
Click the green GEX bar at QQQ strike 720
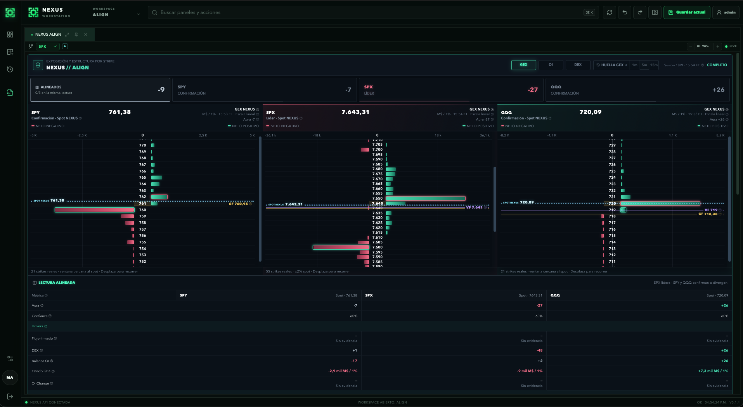660,203
